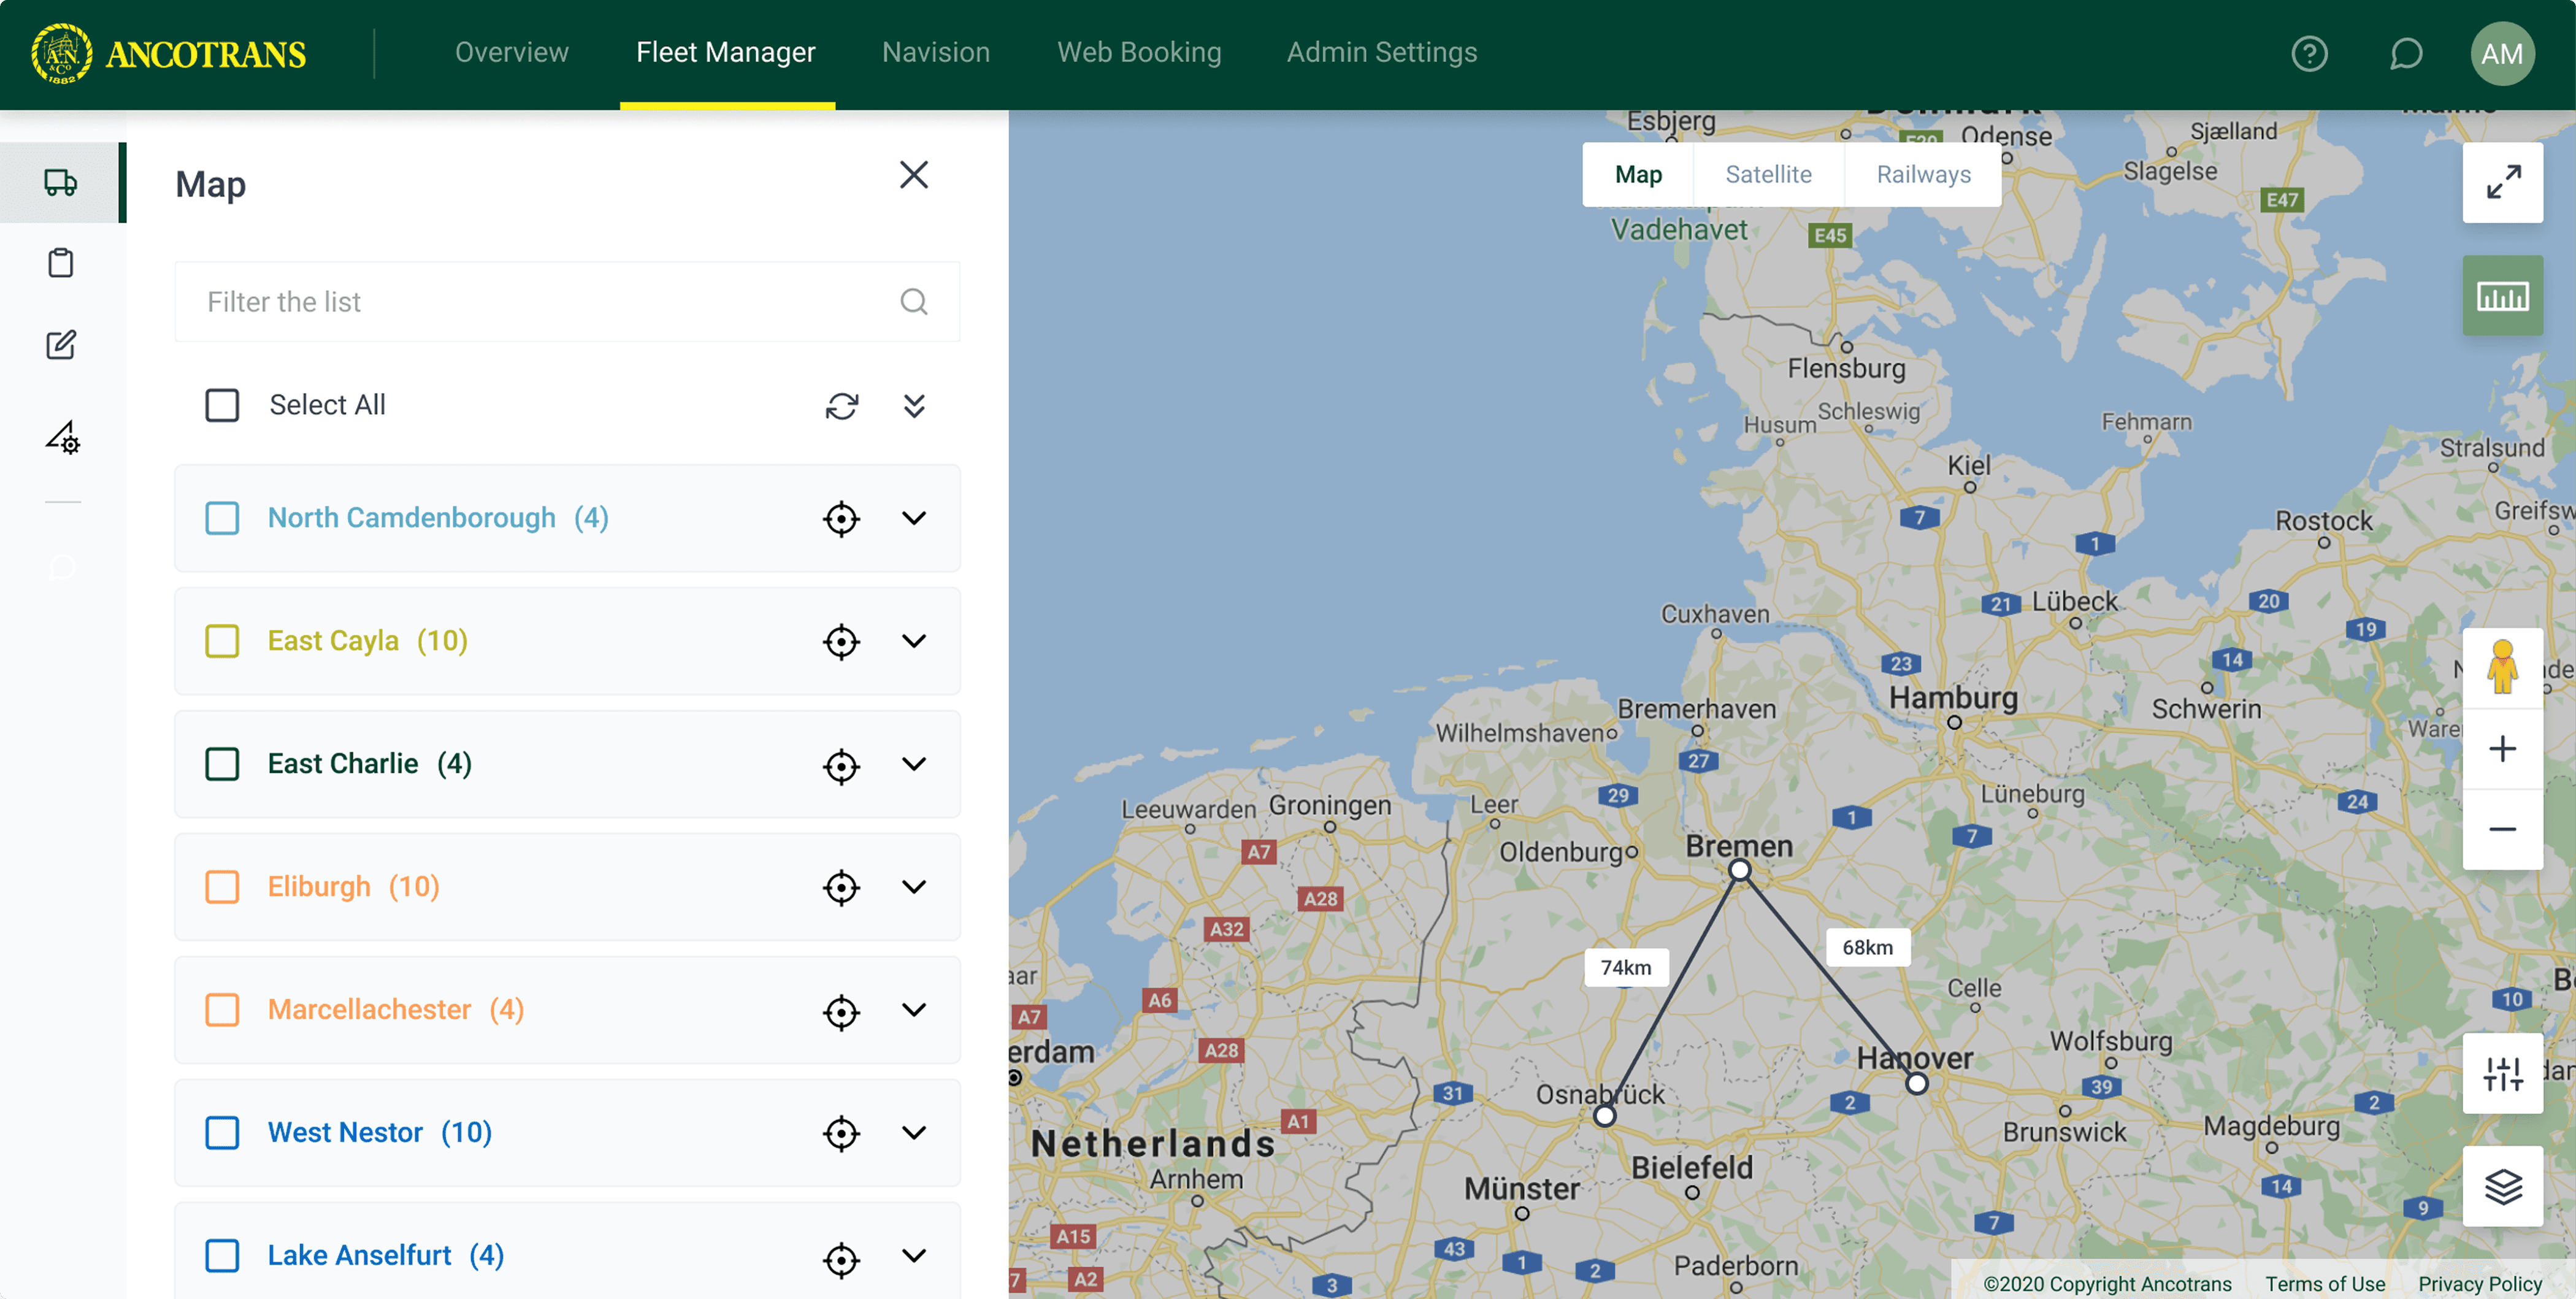
Task: Expand the East Charlie group
Action: (913, 764)
